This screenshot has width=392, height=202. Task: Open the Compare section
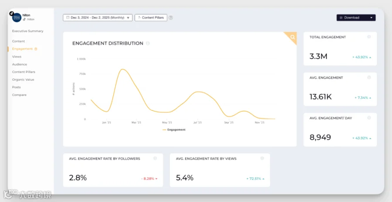coord(19,95)
